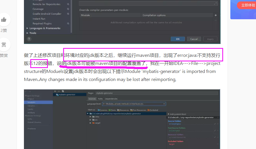Click project-level icon next to Remote Jar Repositories
The width and height of the screenshot is (256, 149).
click(68, 4)
